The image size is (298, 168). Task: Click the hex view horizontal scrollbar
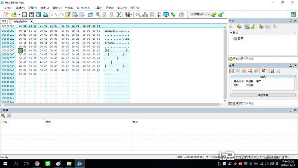112,104
